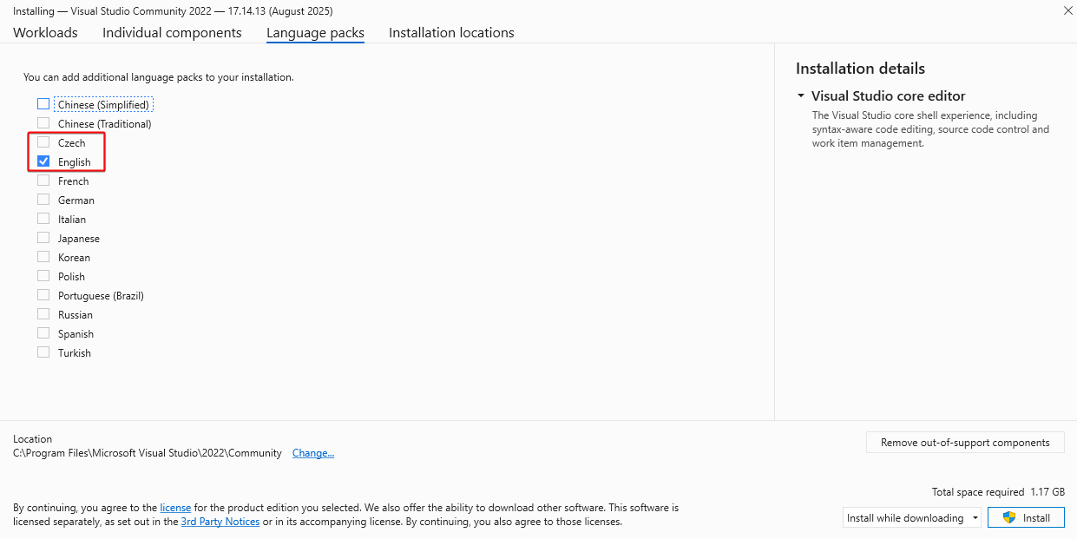This screenshot has width=1077, height=539.
Task: Enable the Portuguese (Brazil) language pack
Action: [x=43, y=295]
